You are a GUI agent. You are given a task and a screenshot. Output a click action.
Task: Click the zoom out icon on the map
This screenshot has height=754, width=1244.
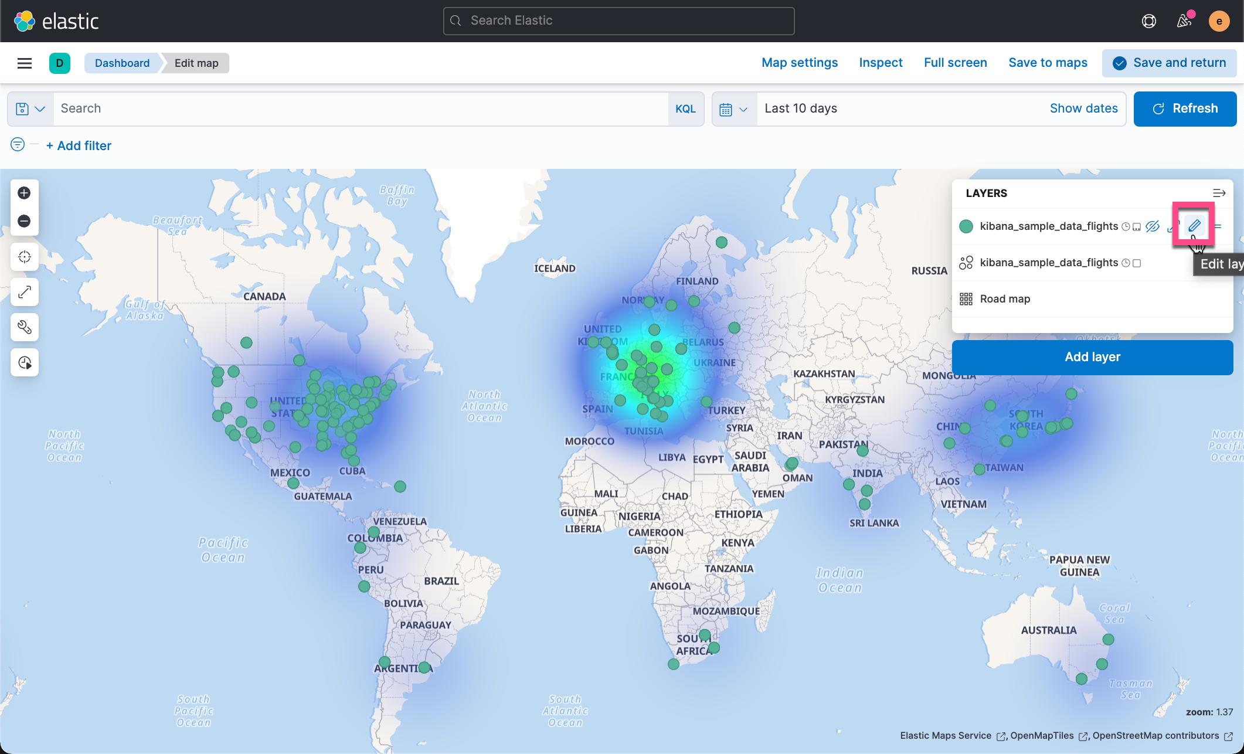[x=24, y=221]
